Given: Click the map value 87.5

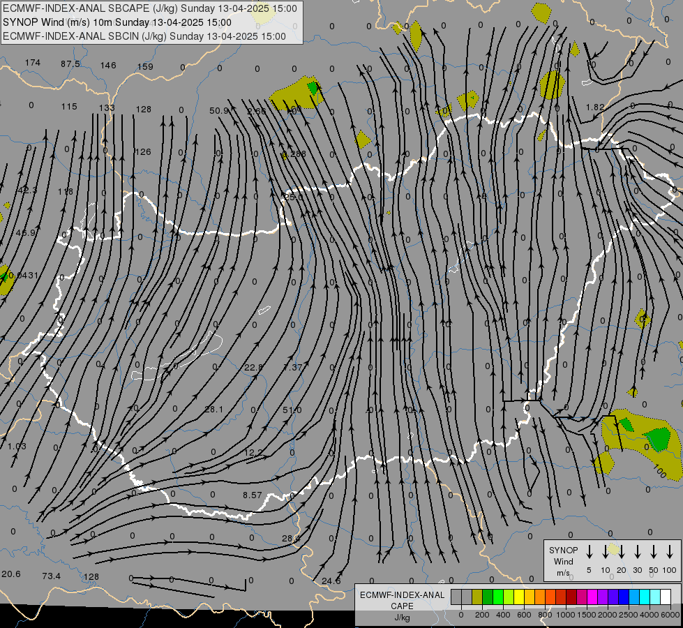Looking at the screenshot, I should point(70,63).
